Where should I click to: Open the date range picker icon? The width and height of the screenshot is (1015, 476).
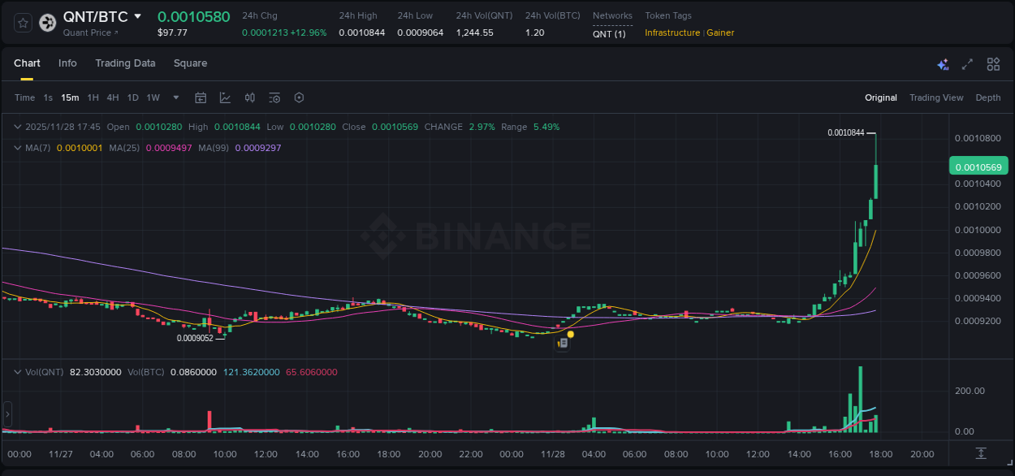click(201, 97)
